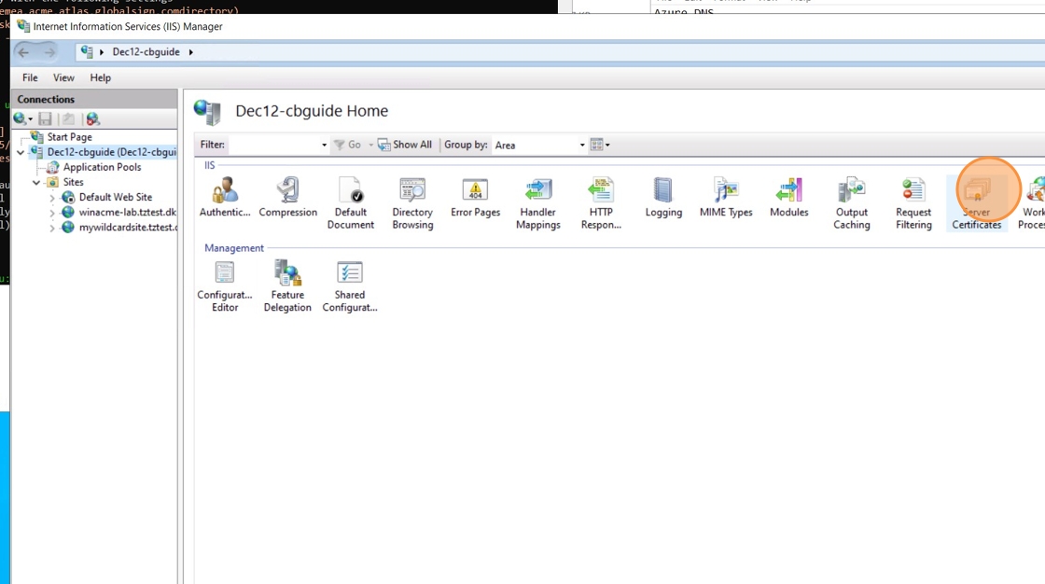The width and height of the screenshot is (1045, 584).
Task: Collapse the Sites node
Action: [x=36, y=183]
